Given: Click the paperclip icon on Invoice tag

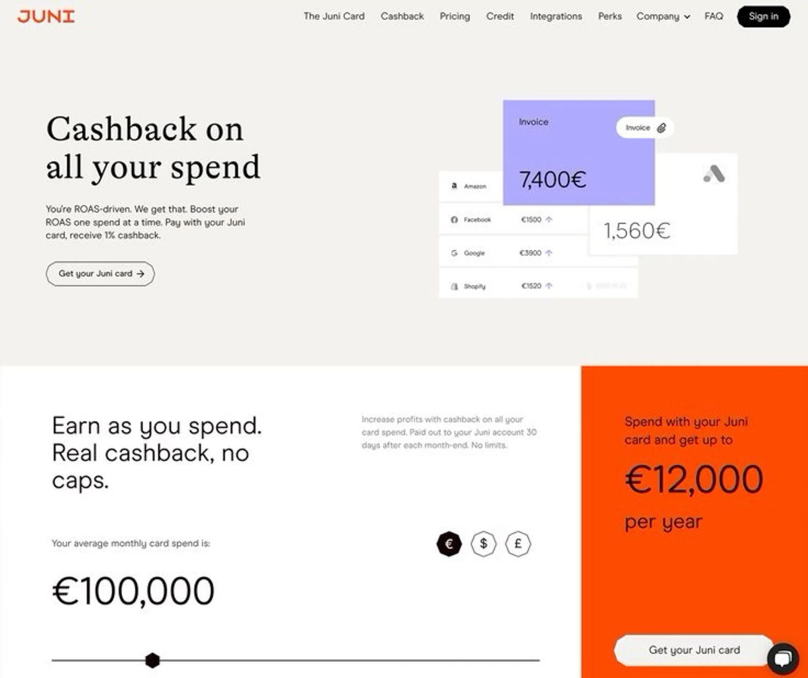Looking at the screenshot, I should (662, 128).
